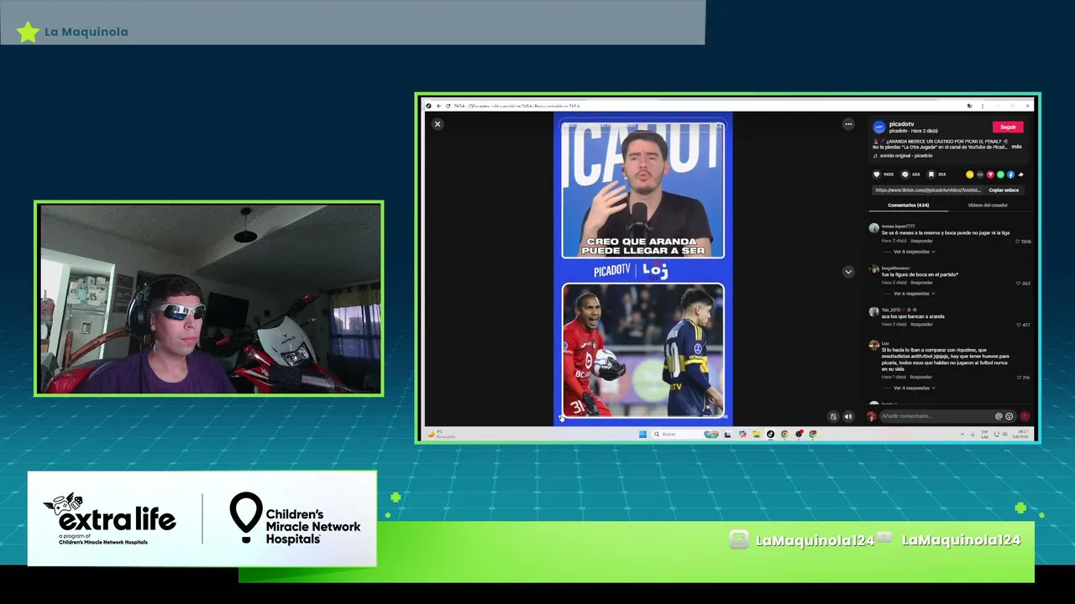
Task: Open the three-dot options menu on the video
Action: coord(848,124)
